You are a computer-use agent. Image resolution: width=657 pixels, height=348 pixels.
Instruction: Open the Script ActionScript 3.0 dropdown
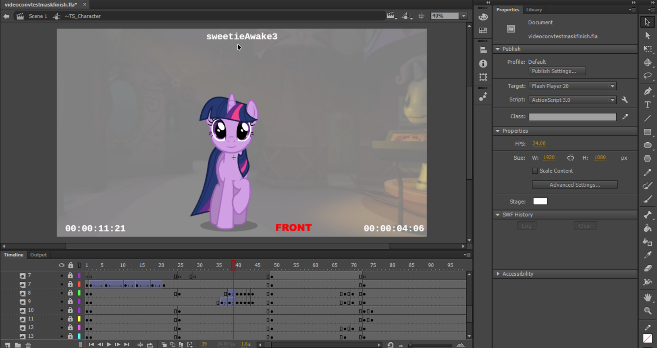coord(572,100)
